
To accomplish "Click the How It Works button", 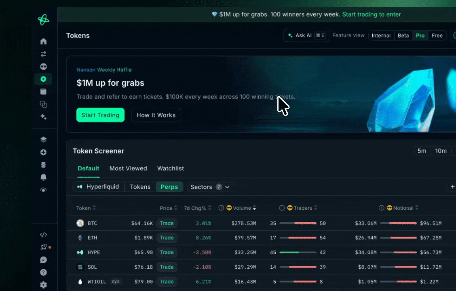I will tap(156, 115).
